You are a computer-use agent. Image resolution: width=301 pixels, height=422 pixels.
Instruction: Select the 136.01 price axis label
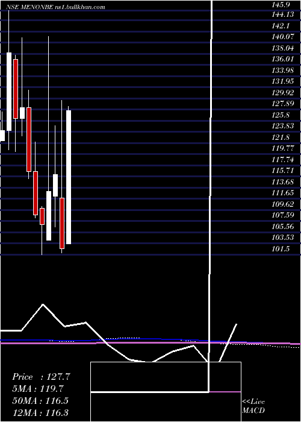tap(283, 59)
